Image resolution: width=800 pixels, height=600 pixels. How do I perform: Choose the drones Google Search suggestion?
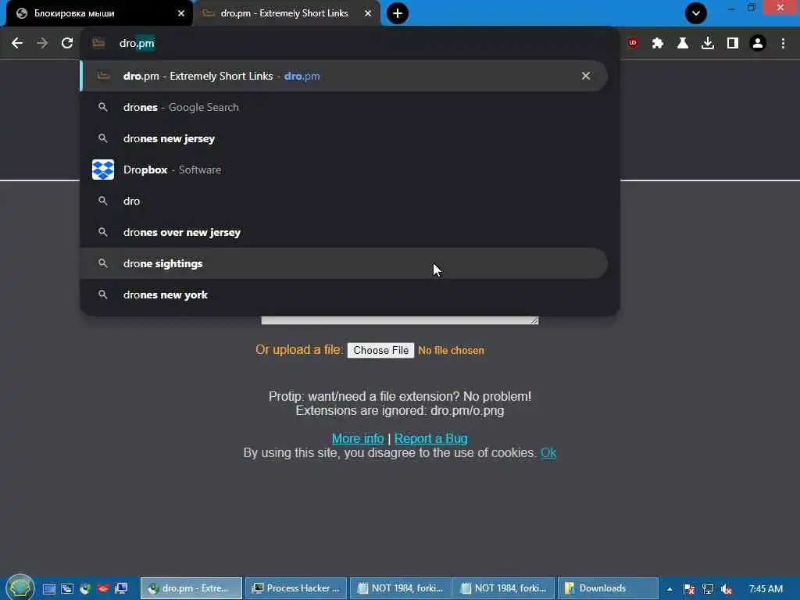(344, 107)
